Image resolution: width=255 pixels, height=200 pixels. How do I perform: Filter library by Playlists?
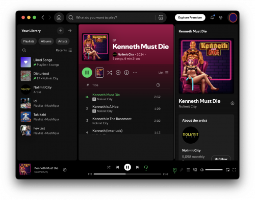pyautogui.click(x=29, y=41)
